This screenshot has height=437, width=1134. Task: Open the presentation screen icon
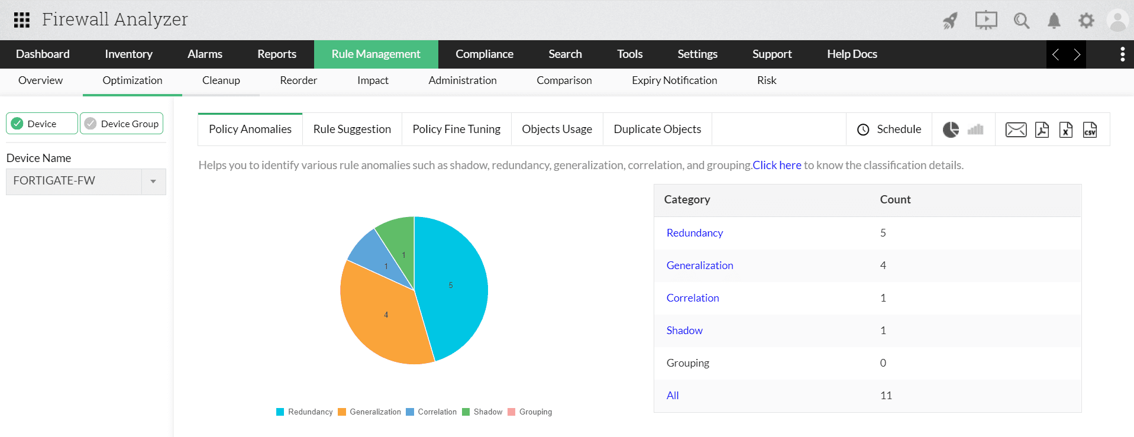(986, 21)
